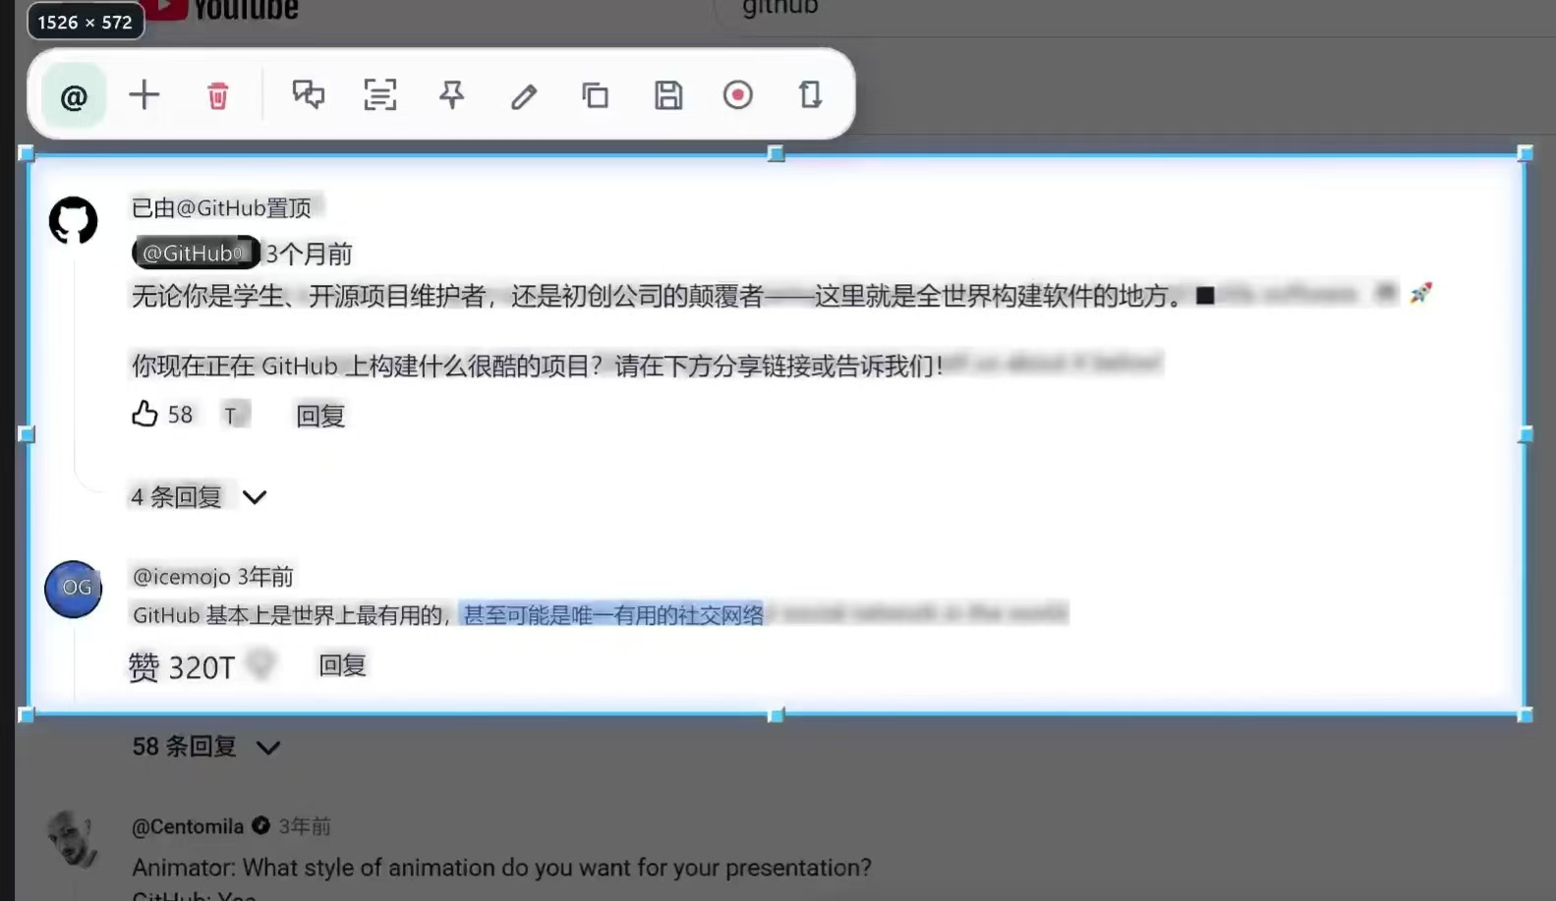The width and height of the screenshot is (1556, 901).
Task: Click the scrolling capture icon
Action: click(810, 95)
